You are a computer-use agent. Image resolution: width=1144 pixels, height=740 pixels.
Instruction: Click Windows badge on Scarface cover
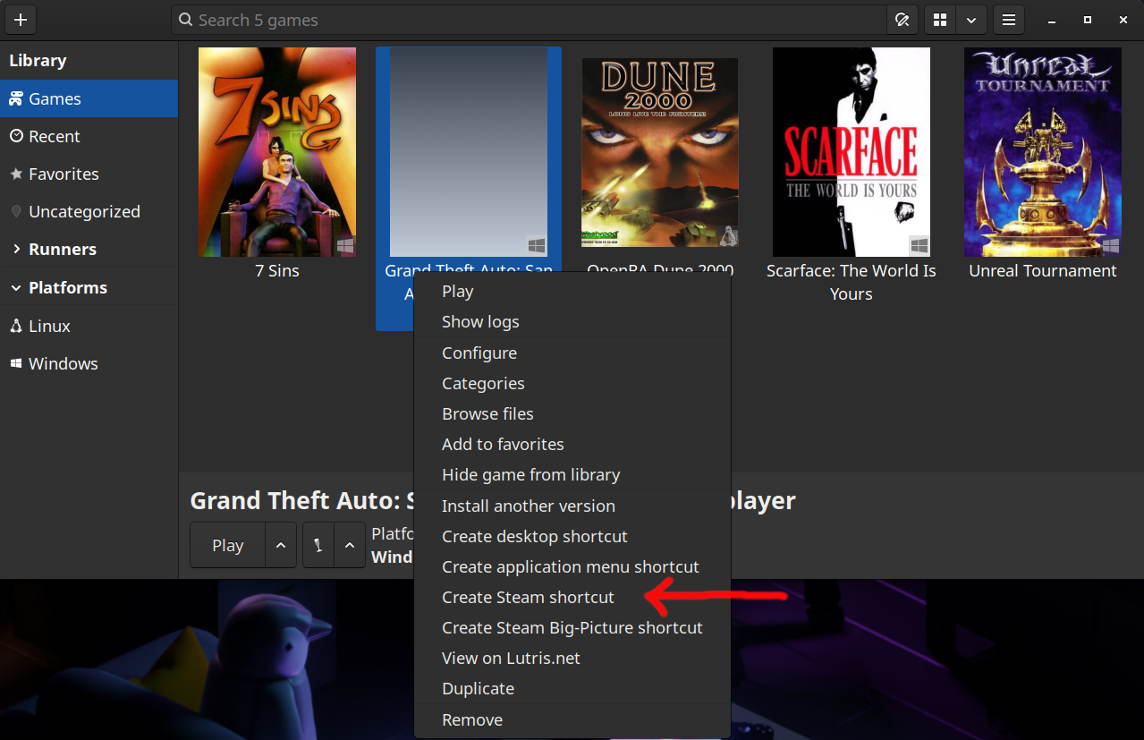(919, 245)
